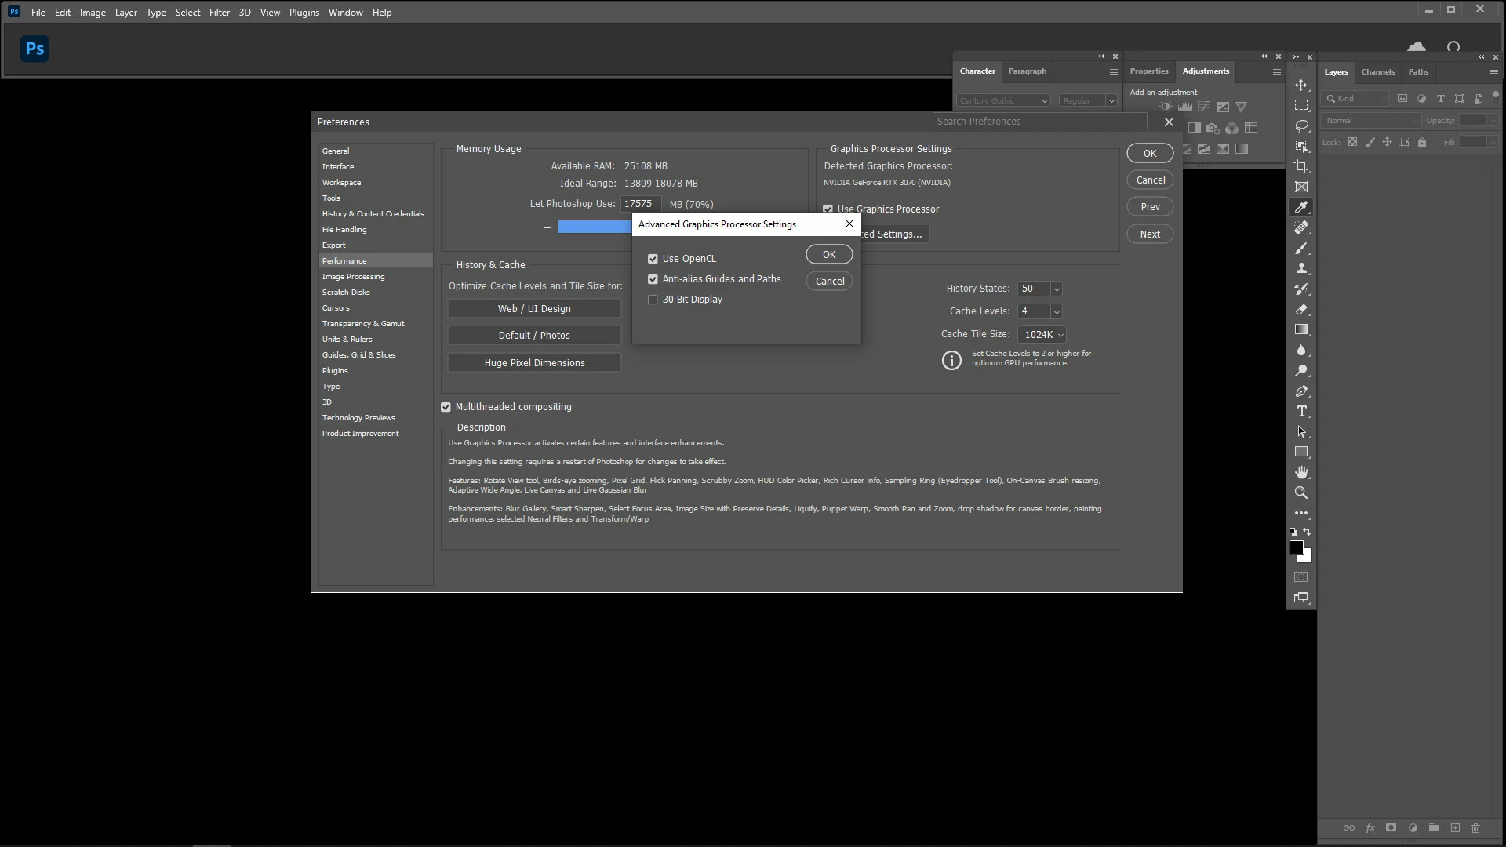1506x847 pixels.
Task: Select the Hand tool
Action: [x=1301, y=472]
